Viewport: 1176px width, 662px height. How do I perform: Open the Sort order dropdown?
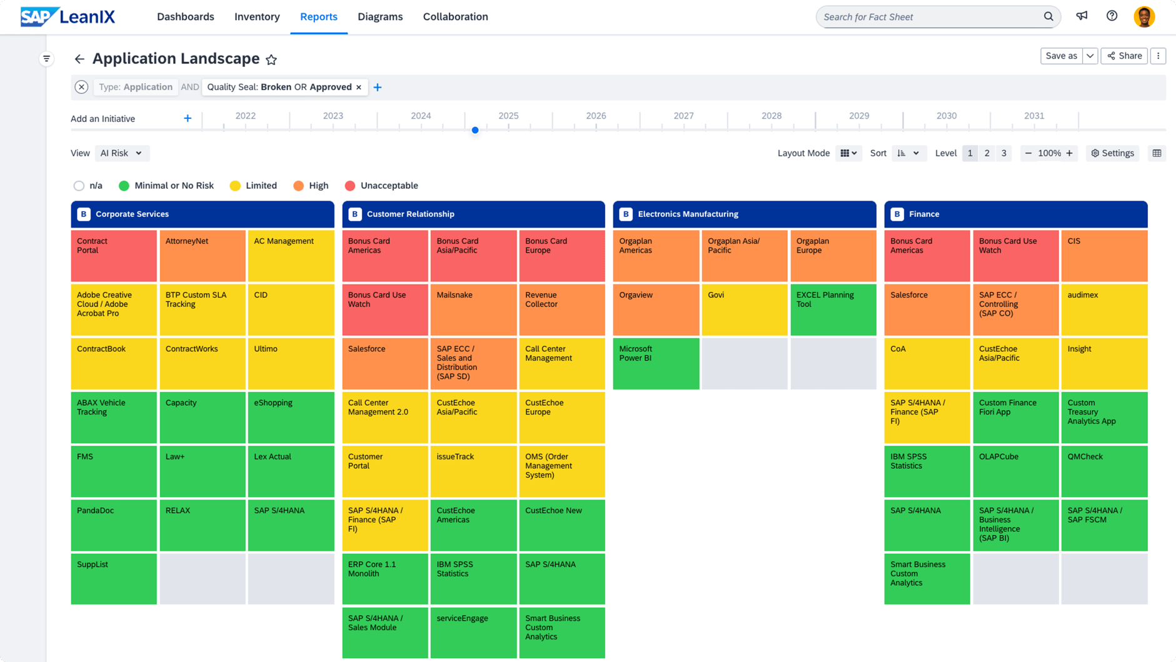908,153
